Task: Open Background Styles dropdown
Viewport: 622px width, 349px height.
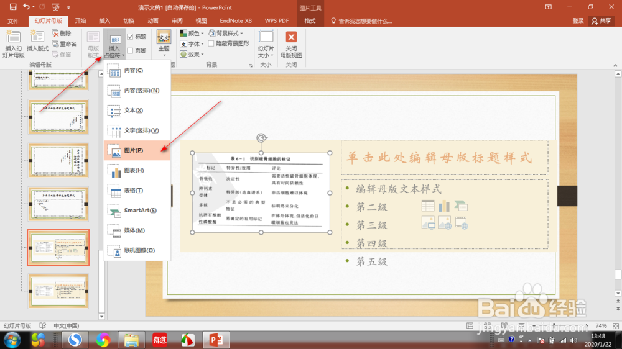Action: [x=226, y=34]
